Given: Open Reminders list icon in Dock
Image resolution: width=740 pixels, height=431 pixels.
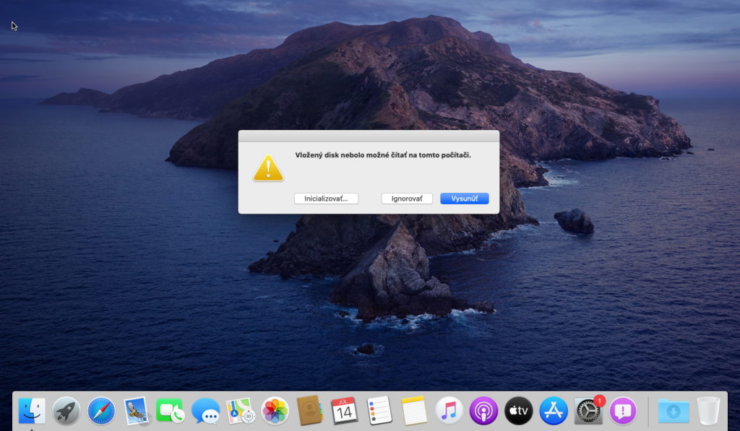Looking at the screenshot, I should click(x=379, y=411).
